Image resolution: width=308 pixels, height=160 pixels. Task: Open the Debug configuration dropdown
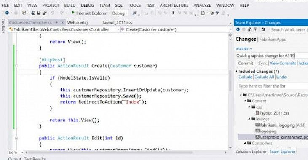(x=127, y=13)
